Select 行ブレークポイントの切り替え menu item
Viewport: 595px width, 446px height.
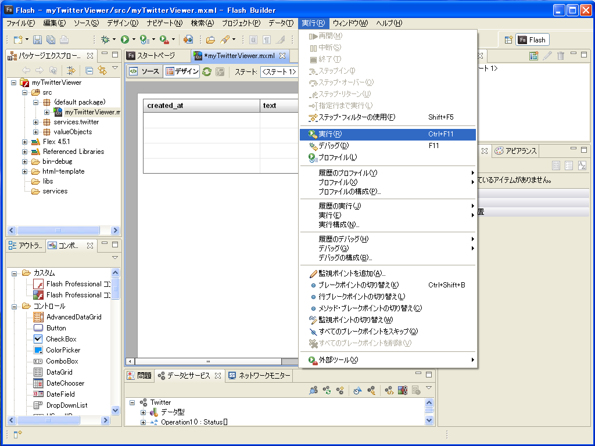click(388, 297)
